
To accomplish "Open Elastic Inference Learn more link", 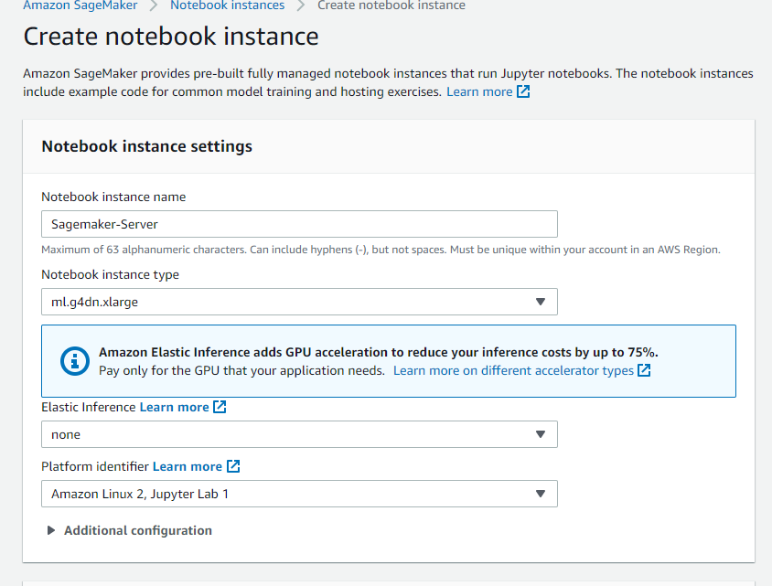I will point(175,408).
